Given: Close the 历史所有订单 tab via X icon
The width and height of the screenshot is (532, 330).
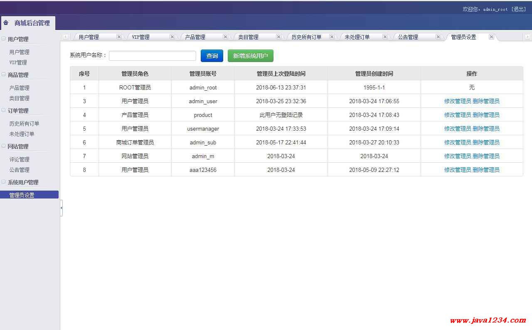Looking at the screenshot, I should click(332, 37).
